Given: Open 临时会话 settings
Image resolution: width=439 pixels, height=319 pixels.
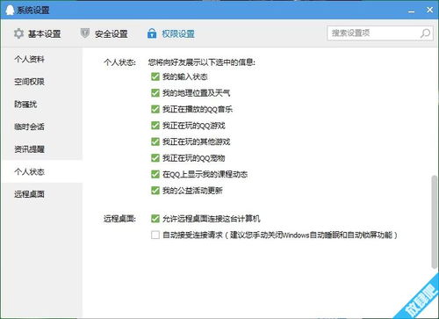Looking at the screenshot, I should click(42, 127).
